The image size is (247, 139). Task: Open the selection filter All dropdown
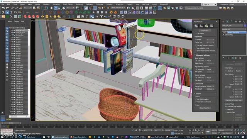pos(27,8)
